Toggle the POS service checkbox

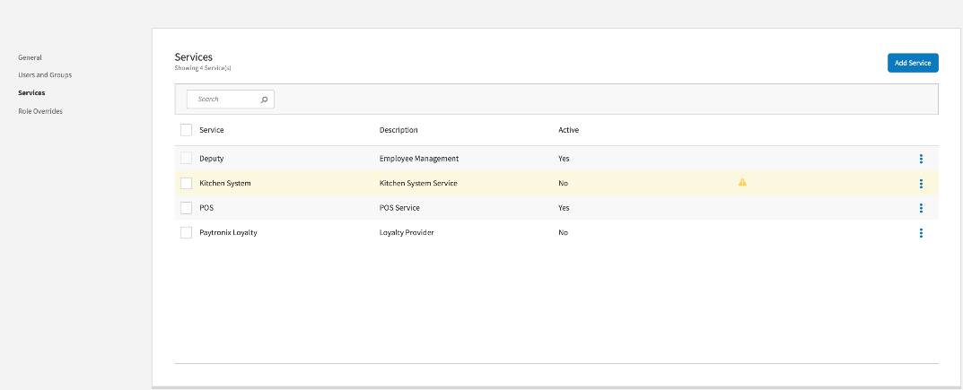click(x=187, y=208)
